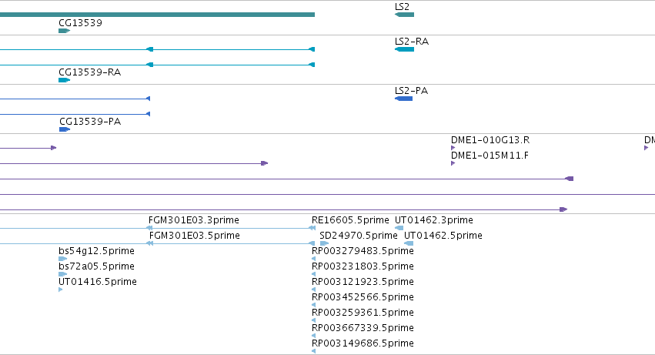Select the CG13539-PA protein arrow
Viewport: 655px width, 355px height.
pos(65,129)
